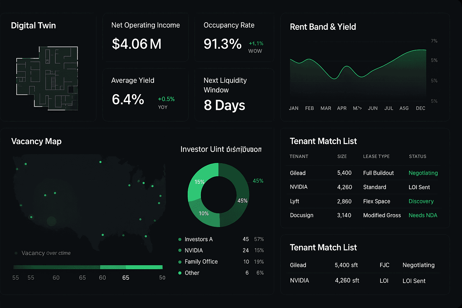Select the Tenant Match List header
Image resolution: width=462 pixels, height=308 pixels.
pos(323,141)
